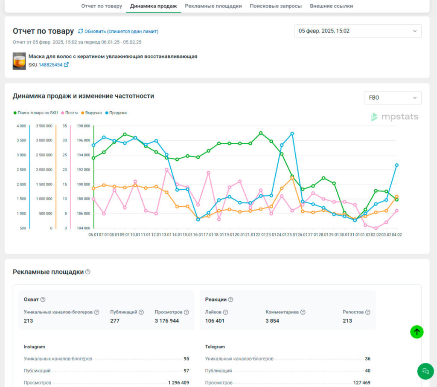The height and width of the screenshot is (387, 437).
Task: Click help icon next to Рекламные площадки heading
Action: pos(87,272)
